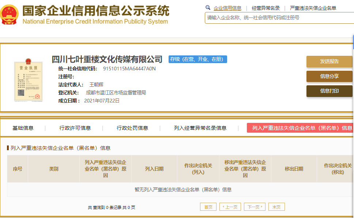Image resolution: width=354 pixels, height=218 pixels.
Task: Select 严重违法失信企业名单 search category
Action: 313,8
